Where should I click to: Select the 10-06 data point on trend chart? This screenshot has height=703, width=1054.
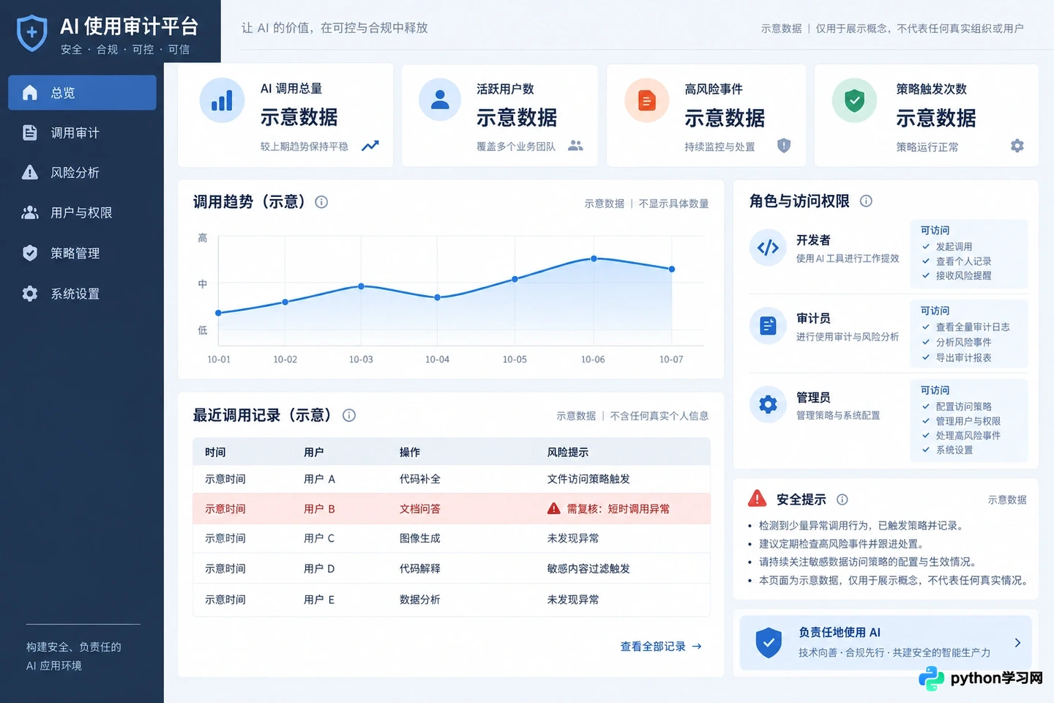[x=594, y=258]
